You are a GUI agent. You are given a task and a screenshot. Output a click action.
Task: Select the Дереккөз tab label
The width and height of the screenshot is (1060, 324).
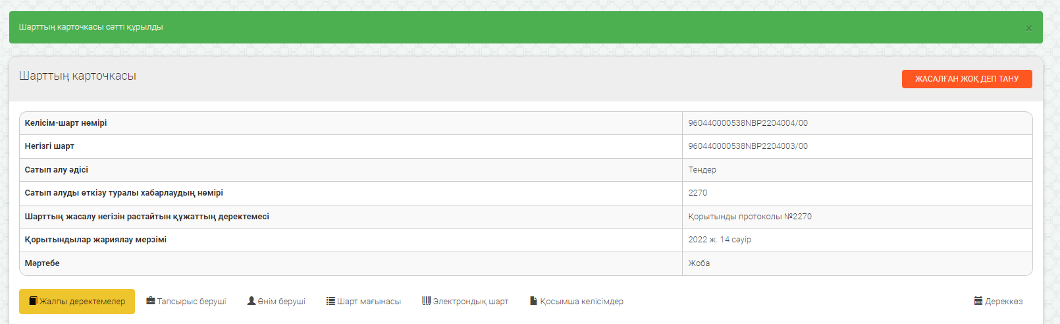click(x=1004, y=302)
